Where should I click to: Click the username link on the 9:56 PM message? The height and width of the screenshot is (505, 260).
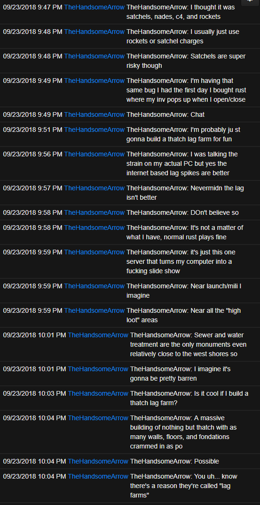(94, 154)
